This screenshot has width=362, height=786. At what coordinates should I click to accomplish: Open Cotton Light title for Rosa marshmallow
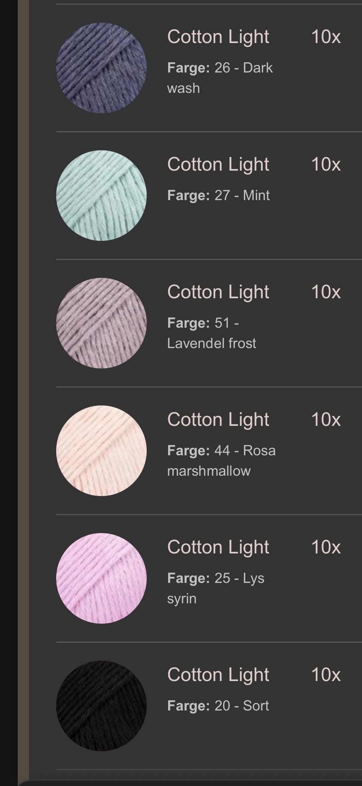(x=218, y=420)
